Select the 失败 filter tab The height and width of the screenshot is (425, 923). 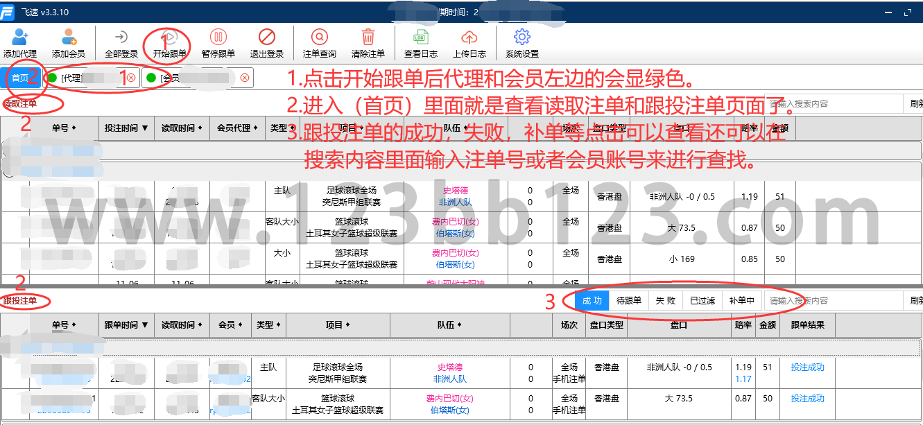pos(666,301)
